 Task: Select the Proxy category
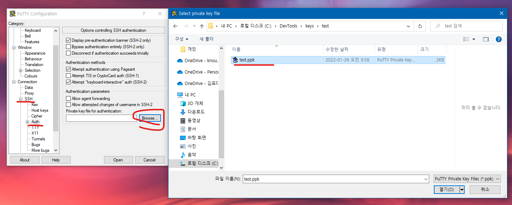click(x=29, y=93)
